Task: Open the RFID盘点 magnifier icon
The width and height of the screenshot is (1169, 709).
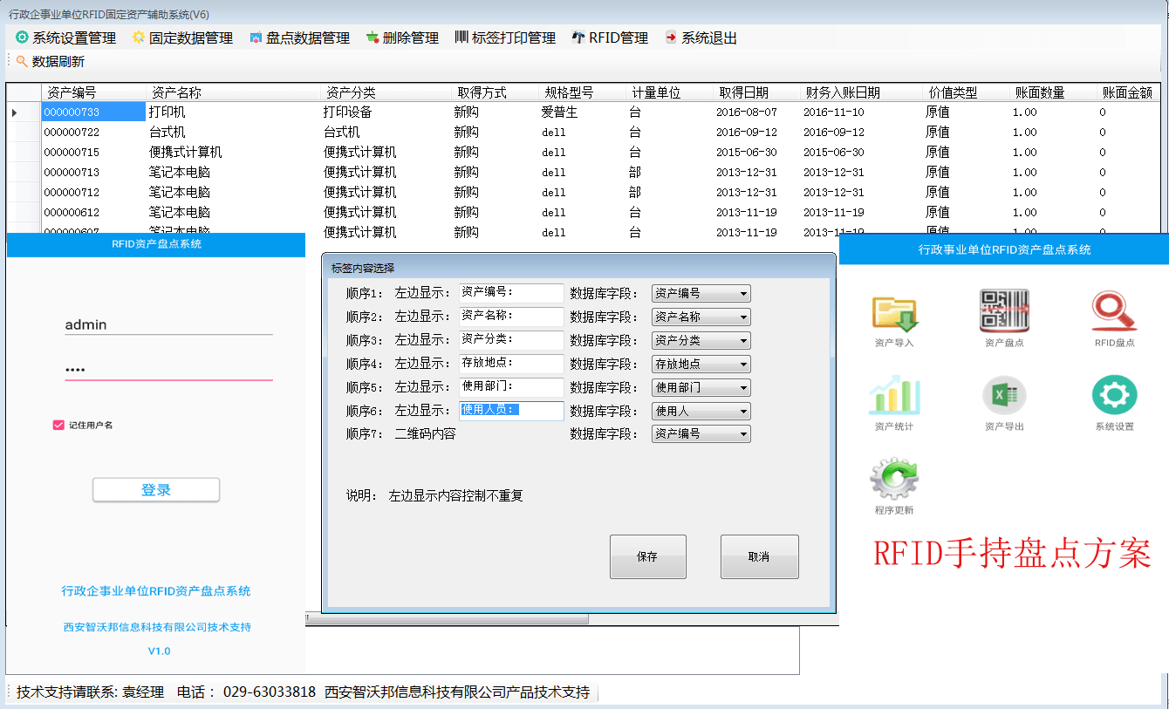Action: (x=1114, y=312)
